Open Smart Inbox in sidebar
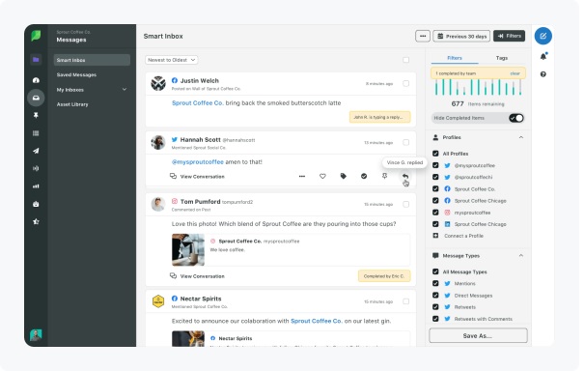This screenshot has width=585, height=371. 92,60
